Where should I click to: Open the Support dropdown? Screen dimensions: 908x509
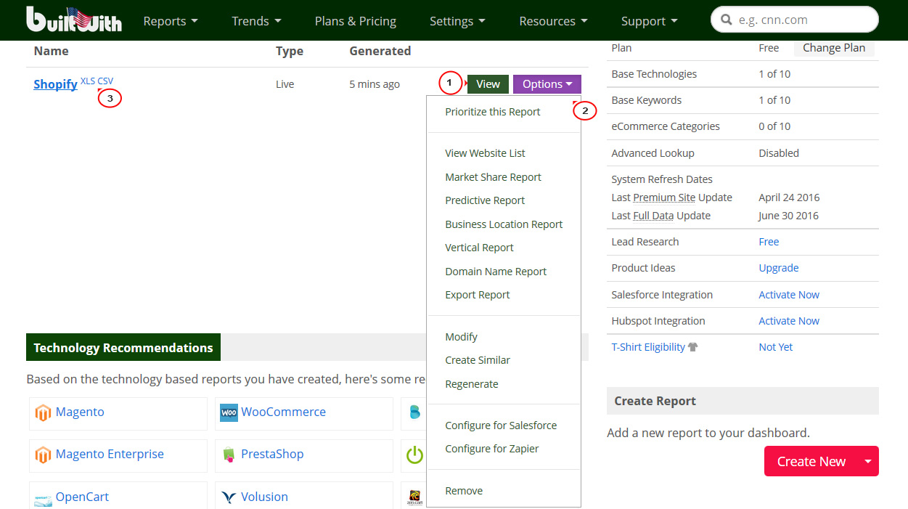649,21
